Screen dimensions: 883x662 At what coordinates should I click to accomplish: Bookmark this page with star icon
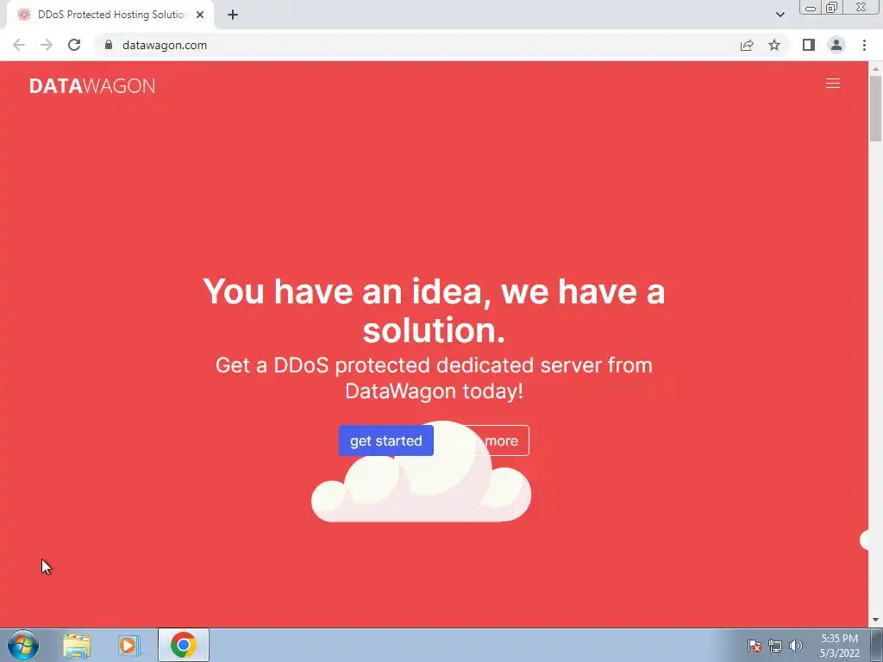(x=774, y=45)
